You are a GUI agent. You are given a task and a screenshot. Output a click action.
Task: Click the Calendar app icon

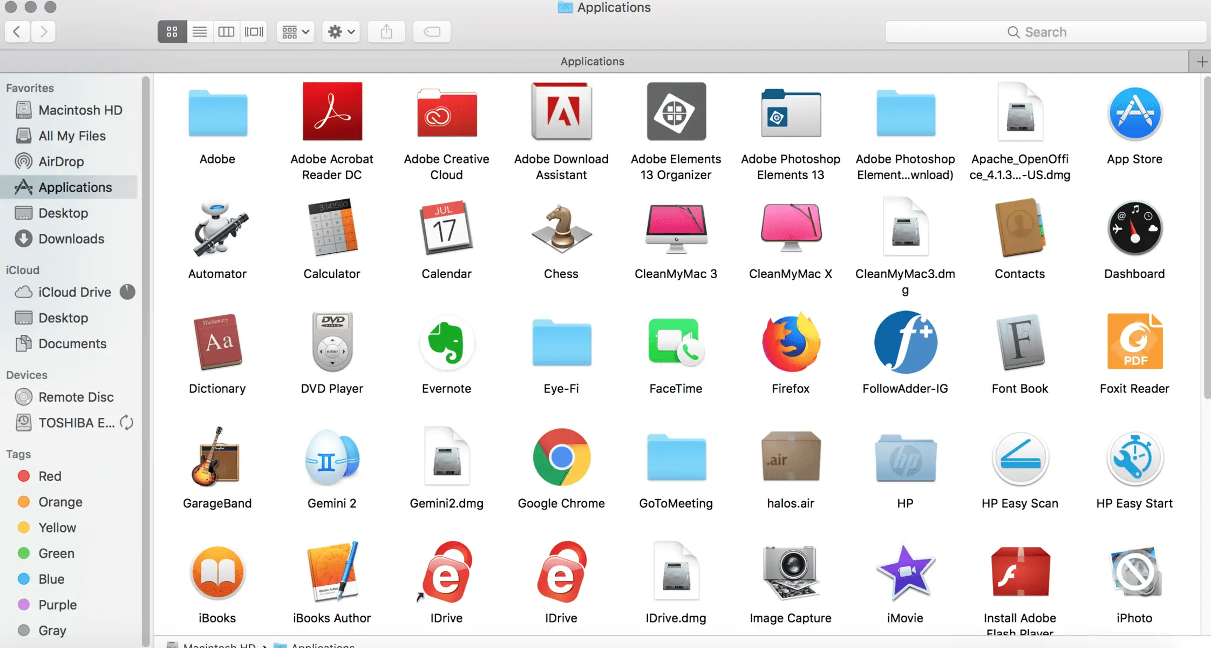click(x=447, y=227)
